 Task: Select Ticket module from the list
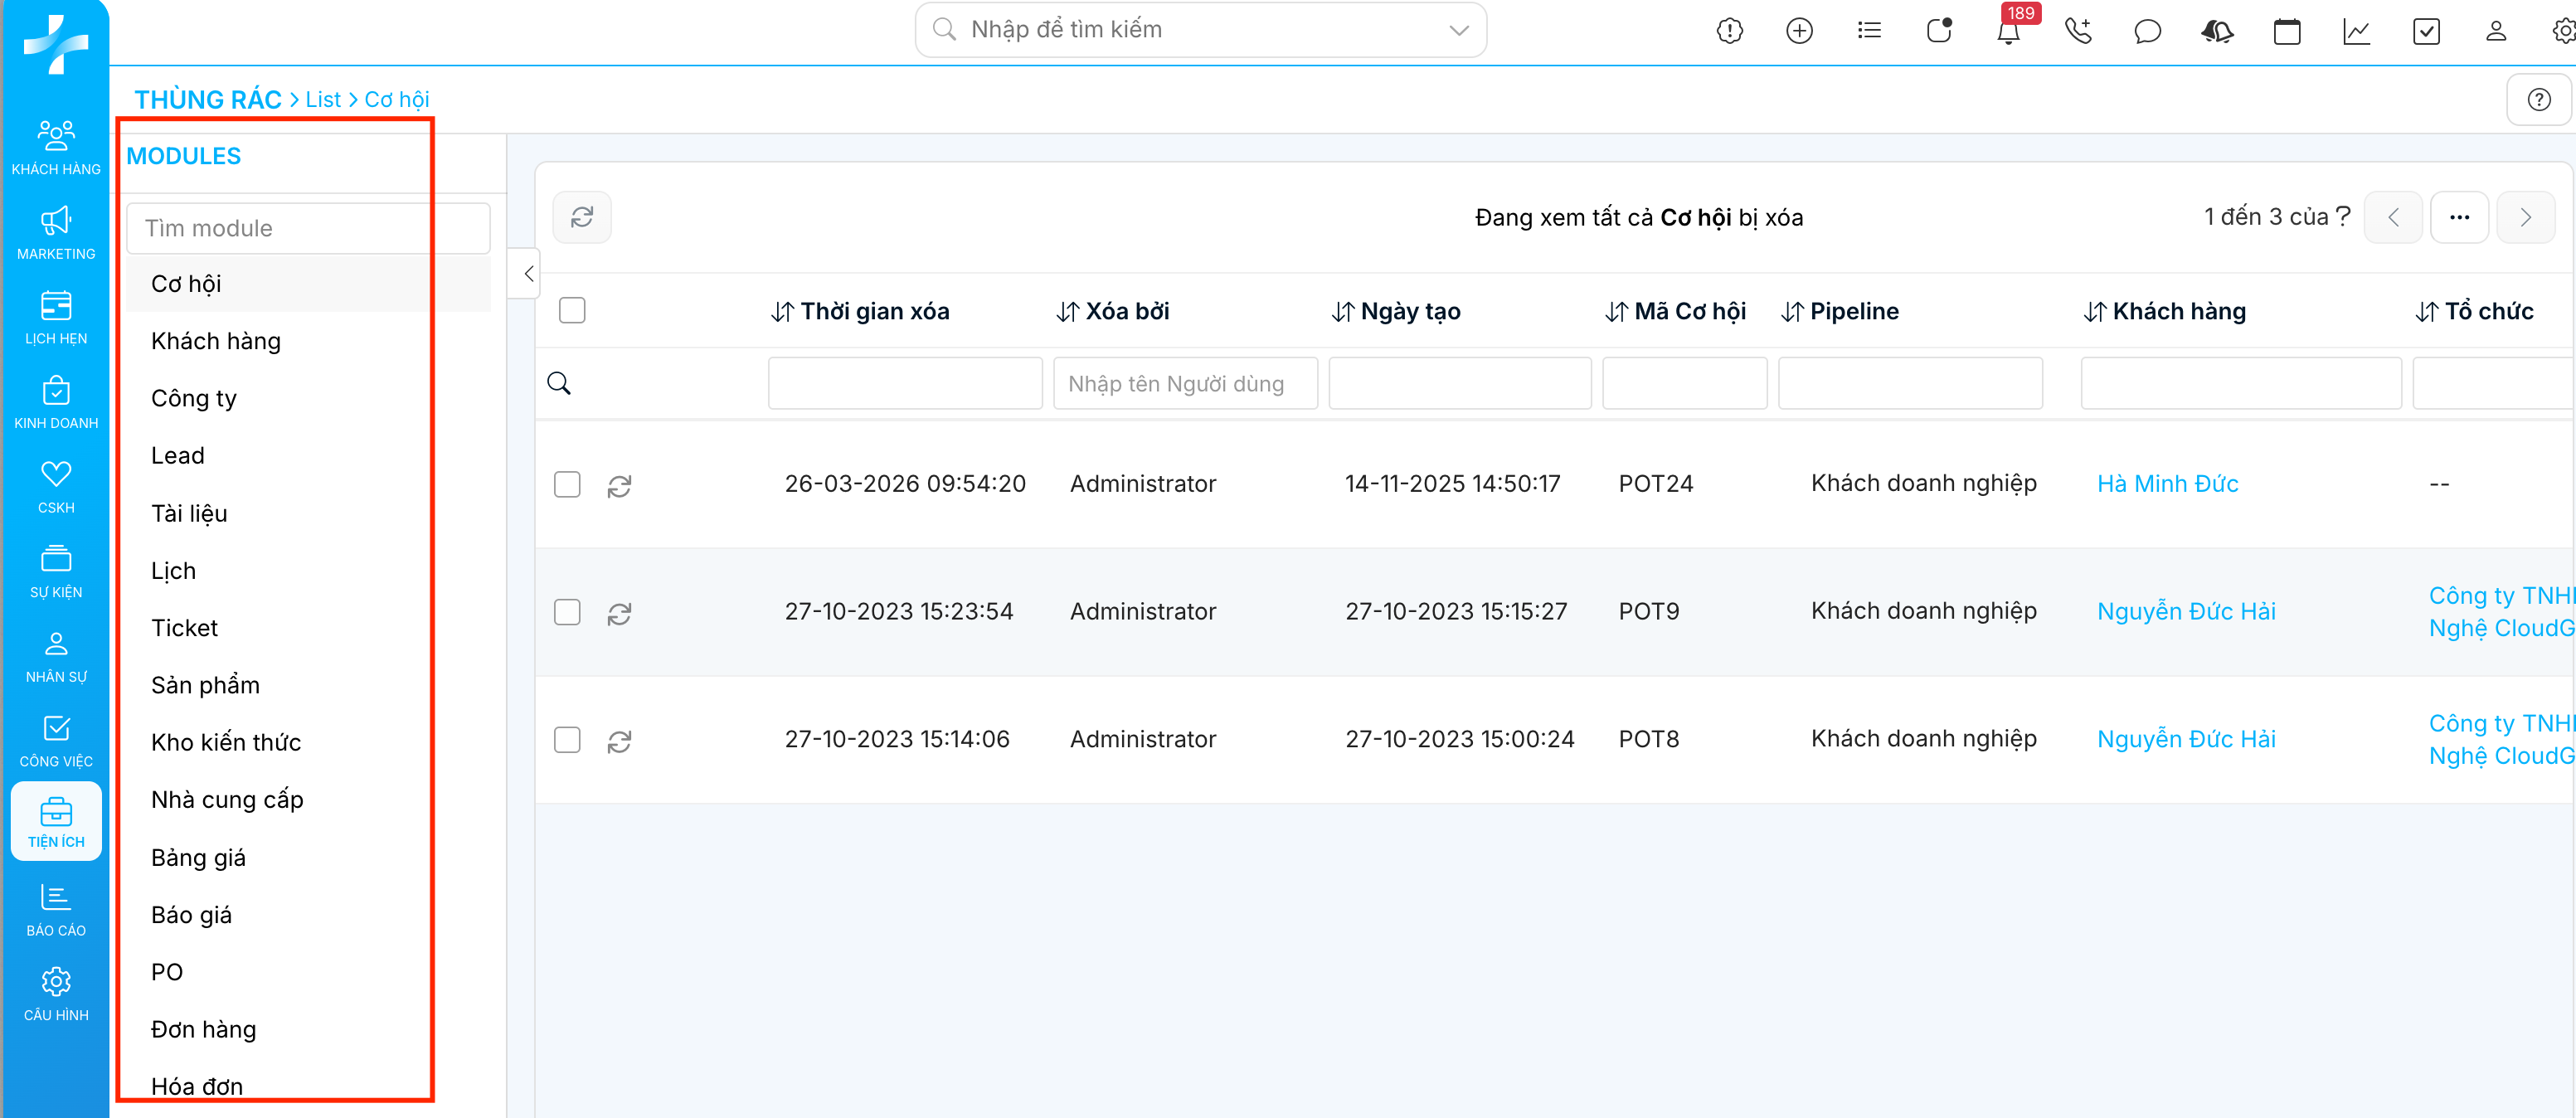[x=184, y=628]
